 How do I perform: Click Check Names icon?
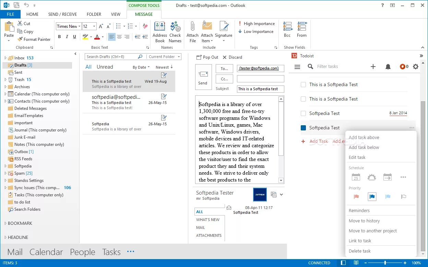click(x=175, y=26)
